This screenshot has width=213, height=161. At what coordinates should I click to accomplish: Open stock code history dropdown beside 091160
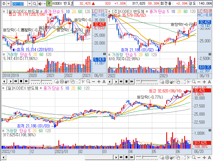coord(30,4)
